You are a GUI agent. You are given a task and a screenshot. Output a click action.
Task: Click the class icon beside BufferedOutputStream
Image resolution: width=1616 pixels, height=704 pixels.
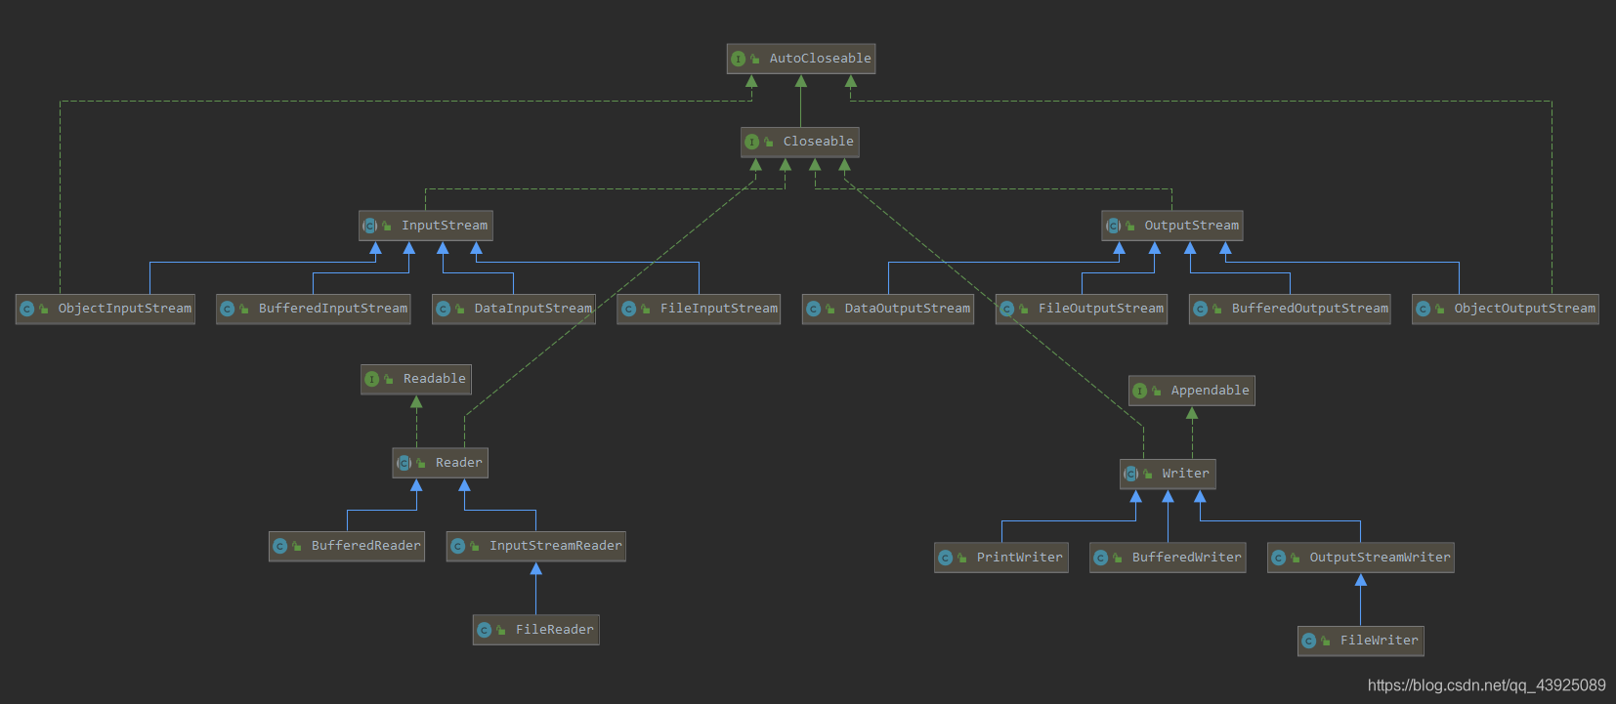pos(1201,309)
